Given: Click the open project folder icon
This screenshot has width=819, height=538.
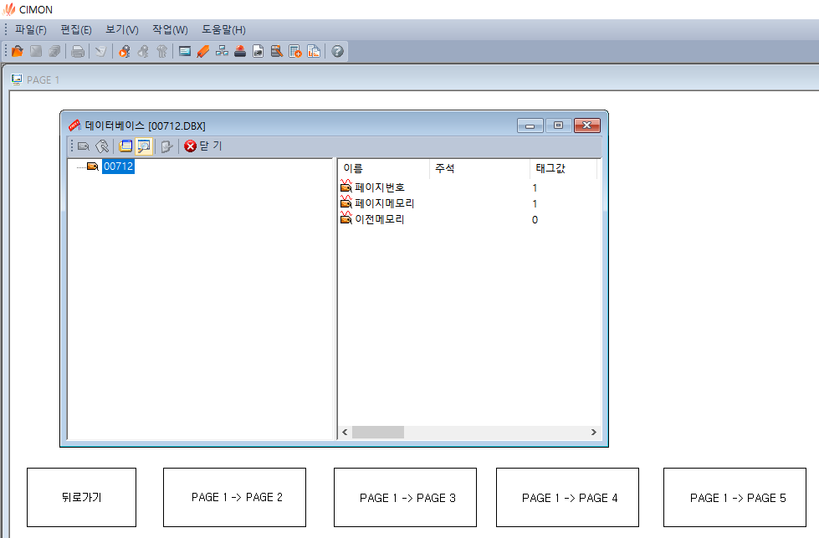Looking at the screenshot, I should pos(17,52).
